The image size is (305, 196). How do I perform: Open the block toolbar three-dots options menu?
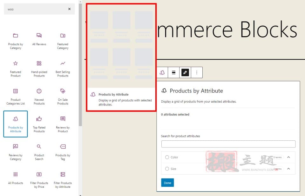197,72
